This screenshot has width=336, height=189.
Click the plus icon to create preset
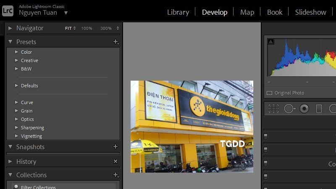click(116, 42)
